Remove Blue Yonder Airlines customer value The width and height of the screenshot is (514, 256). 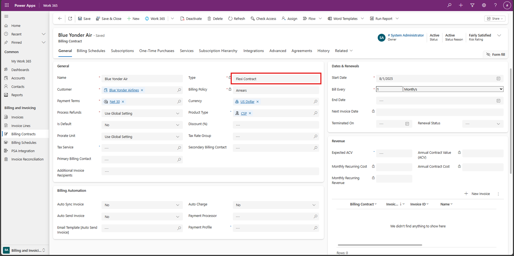(x=142, y=90)
